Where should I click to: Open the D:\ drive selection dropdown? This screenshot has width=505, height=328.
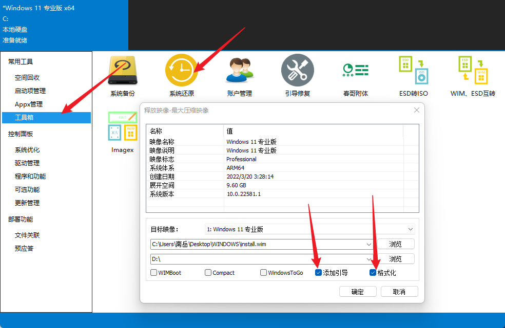click(x=369, y=258)
